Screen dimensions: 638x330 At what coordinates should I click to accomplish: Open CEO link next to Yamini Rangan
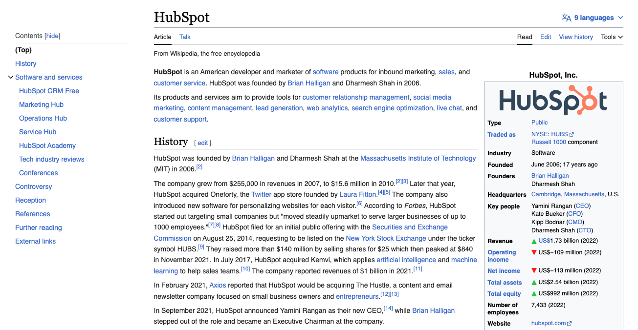tap(582, 206)
